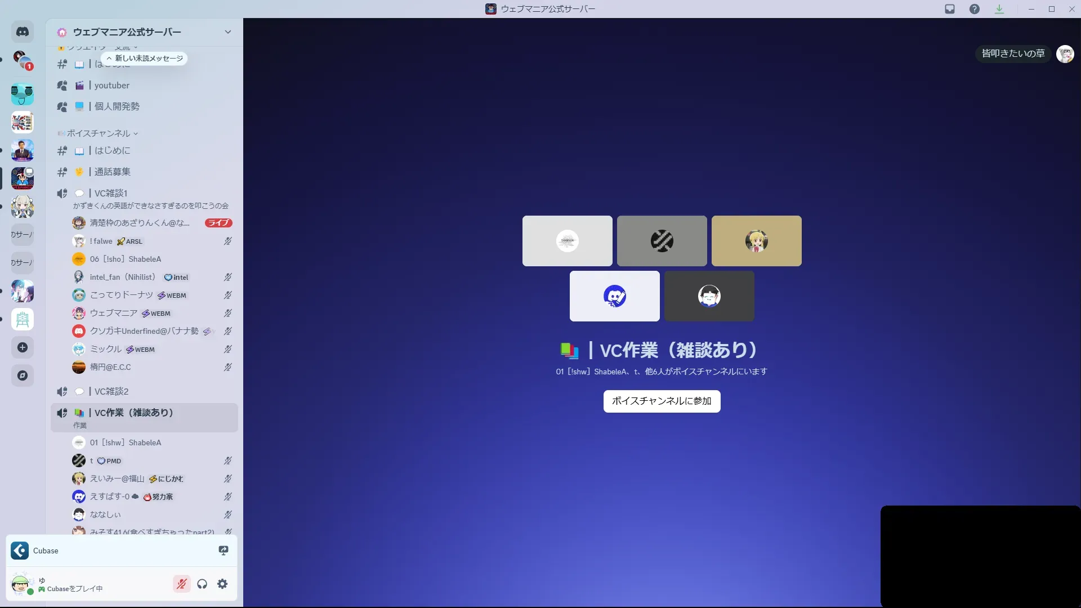This screenshot has height=608, width=1081.
Task: Open the Explore Discoverable Servers compass icon
Action: pos(23,375)
